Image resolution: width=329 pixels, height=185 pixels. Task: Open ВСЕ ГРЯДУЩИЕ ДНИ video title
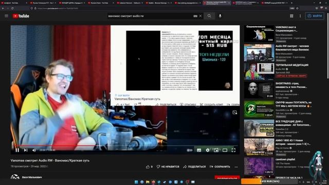293,123
